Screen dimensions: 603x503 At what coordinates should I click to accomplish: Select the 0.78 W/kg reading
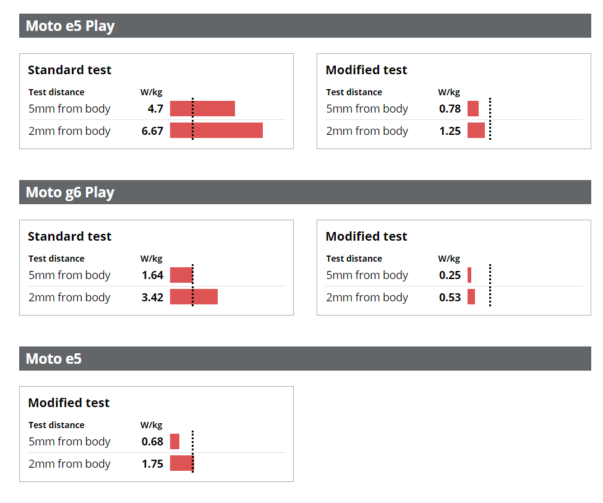point(450,109)
